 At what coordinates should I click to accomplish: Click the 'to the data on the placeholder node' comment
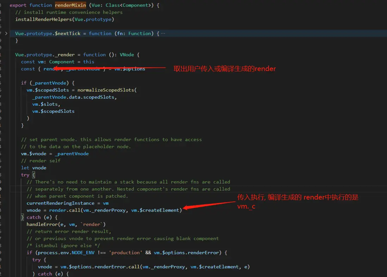coord(76,147)
